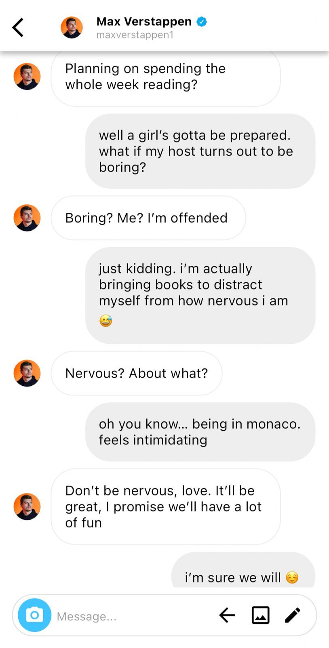Image resolution: width=329 pixels, height=648 pixels.
Task: Tap the avatar beside "Planning on spending" message
Action: 27,76
